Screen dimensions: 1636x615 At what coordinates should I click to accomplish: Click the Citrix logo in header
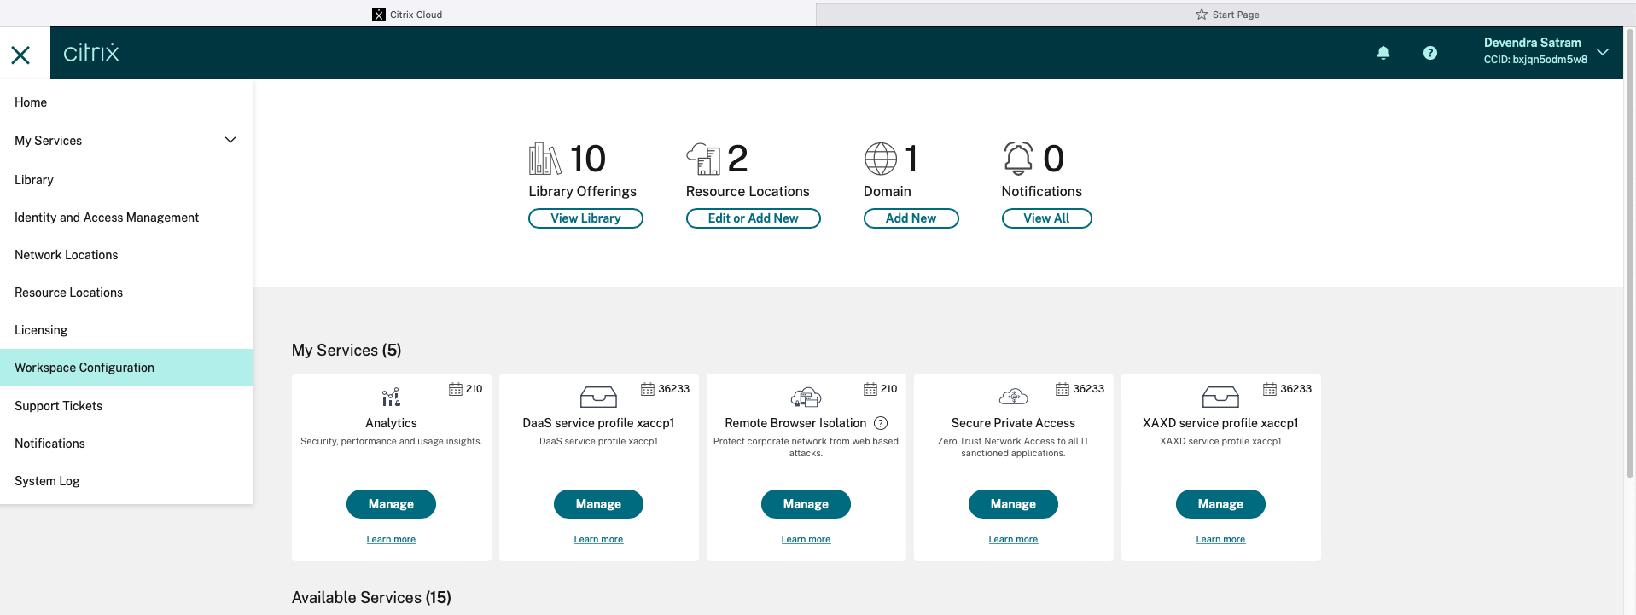pyautogui.click(x=91, y=53)
